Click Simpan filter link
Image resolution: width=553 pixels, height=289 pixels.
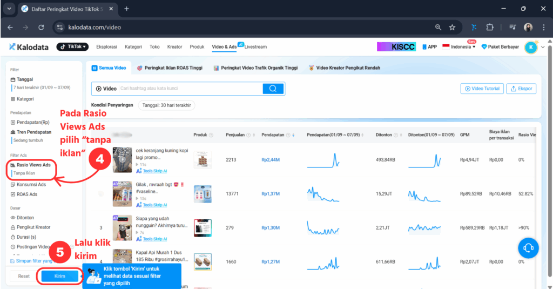point(31,261)
